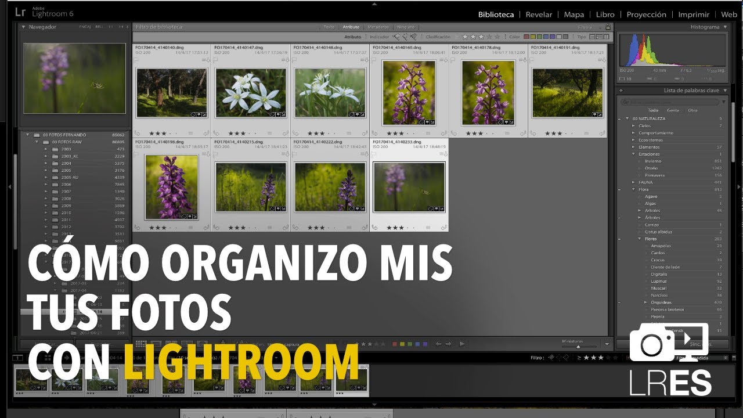Expand the 2003 folder
This screenshot has height=418, width=743.
coord(46,149)
